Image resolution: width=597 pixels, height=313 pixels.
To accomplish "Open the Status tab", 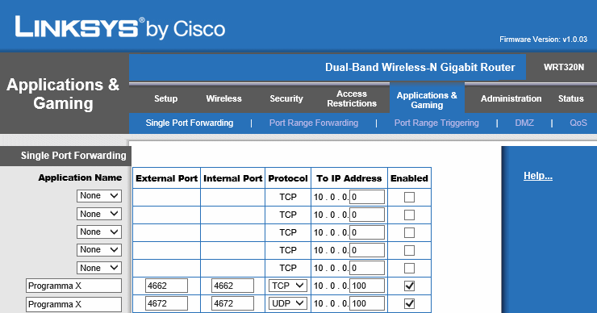I will click(x=570, y=98).
